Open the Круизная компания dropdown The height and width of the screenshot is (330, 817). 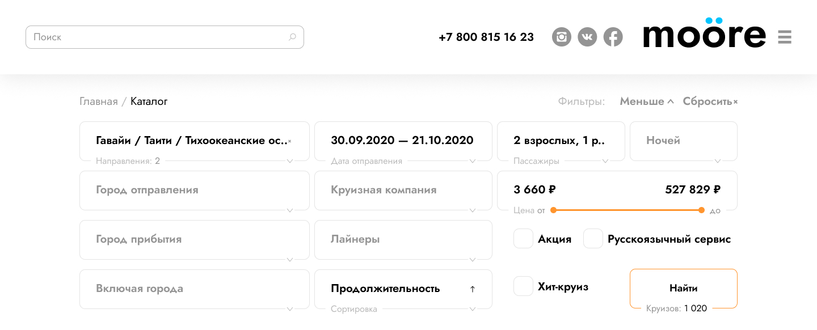coord(403,191)
